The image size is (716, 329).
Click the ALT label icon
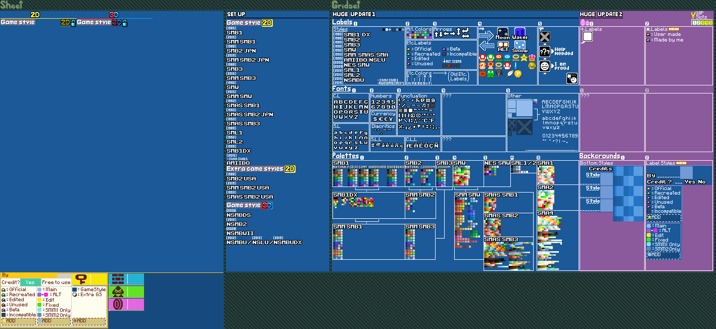coord(503,47)
